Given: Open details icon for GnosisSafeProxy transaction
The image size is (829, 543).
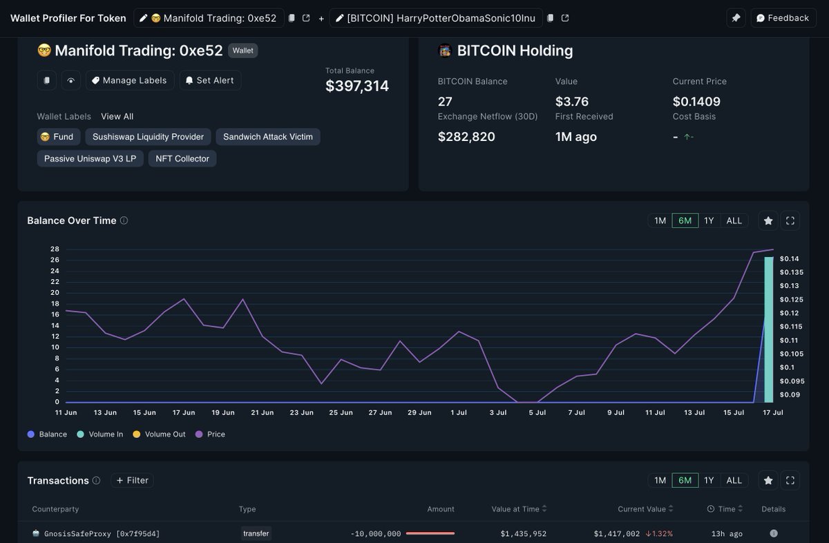Looking at the screenshot, I should [x=774, y=533].
